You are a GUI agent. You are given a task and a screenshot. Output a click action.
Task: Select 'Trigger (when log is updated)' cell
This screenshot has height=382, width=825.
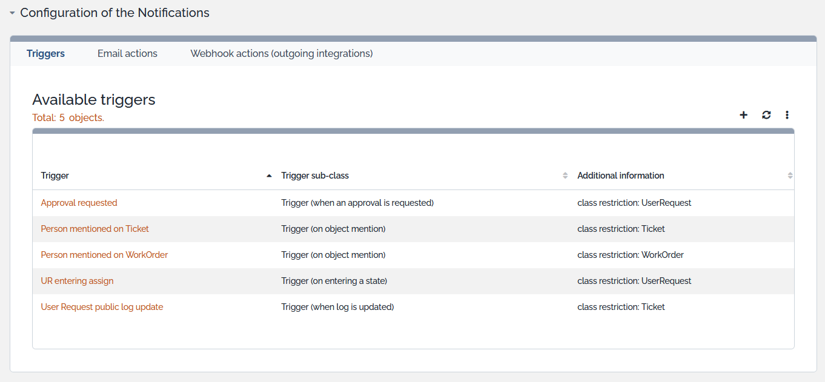pos(337,307)
